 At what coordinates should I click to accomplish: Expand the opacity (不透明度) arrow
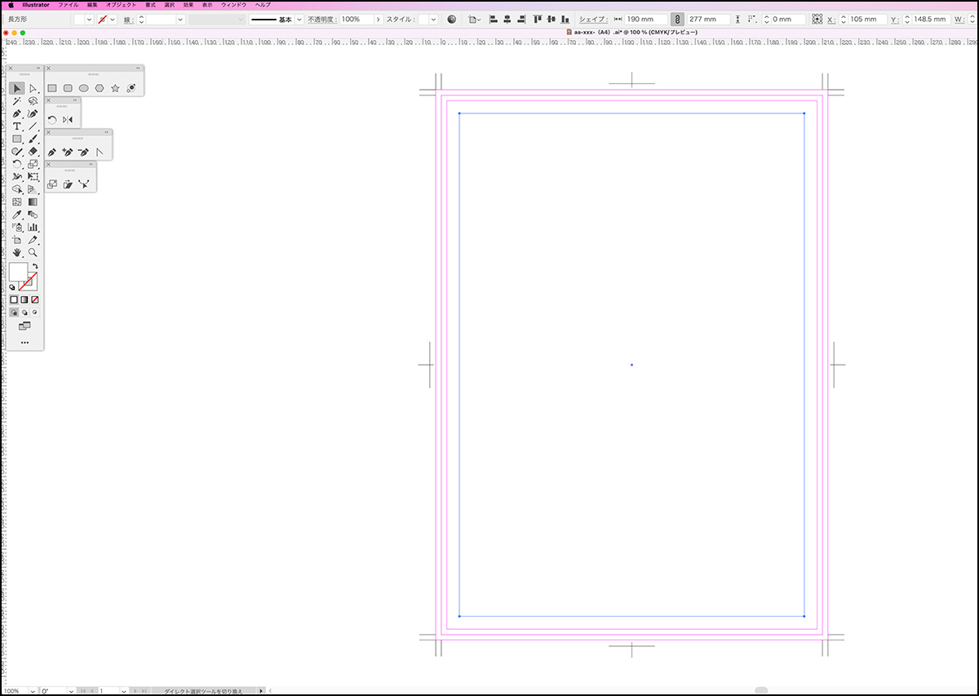pos(378,19)
